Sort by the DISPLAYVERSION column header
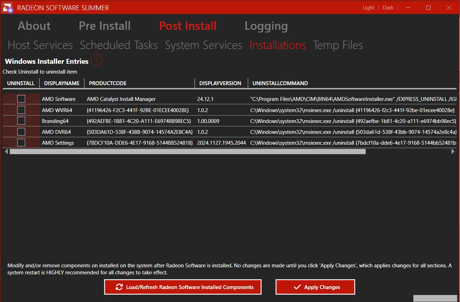 (x=221, y=83)
